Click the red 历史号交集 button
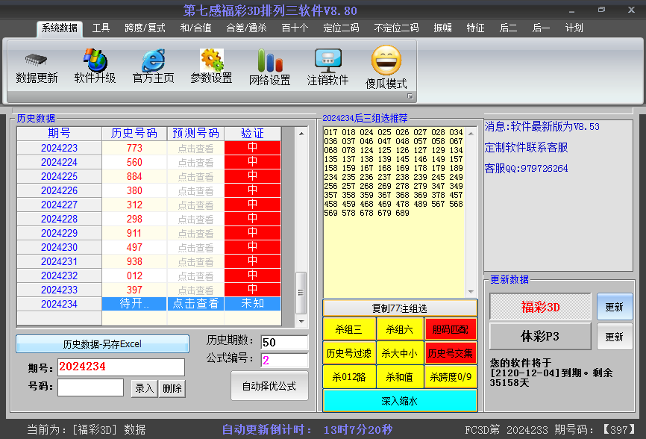 pos(451,353)
